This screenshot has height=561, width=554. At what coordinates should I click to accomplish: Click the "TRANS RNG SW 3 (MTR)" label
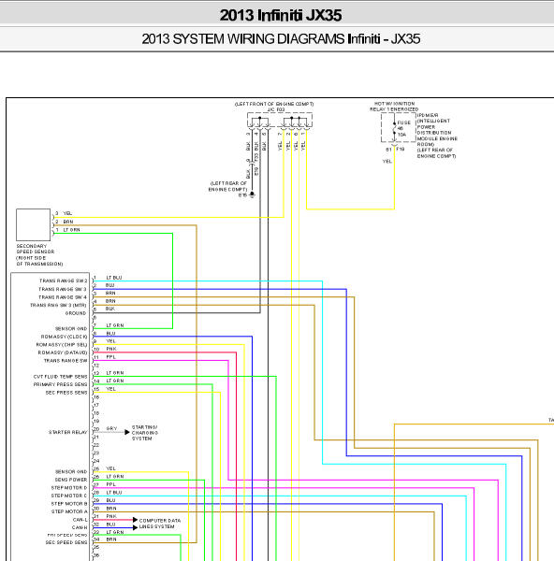(x=58, y=305)
